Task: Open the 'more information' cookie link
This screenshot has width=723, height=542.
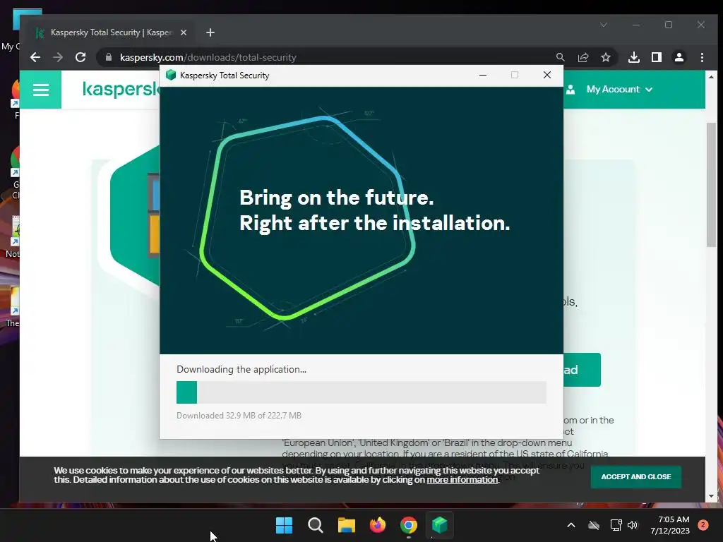Action: (462, 480)
